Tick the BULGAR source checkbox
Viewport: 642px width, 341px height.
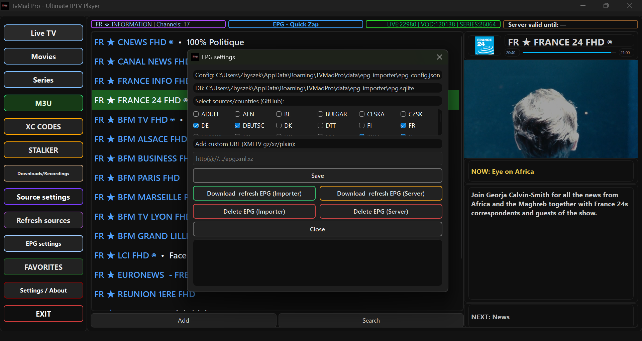tap(320, 114)
